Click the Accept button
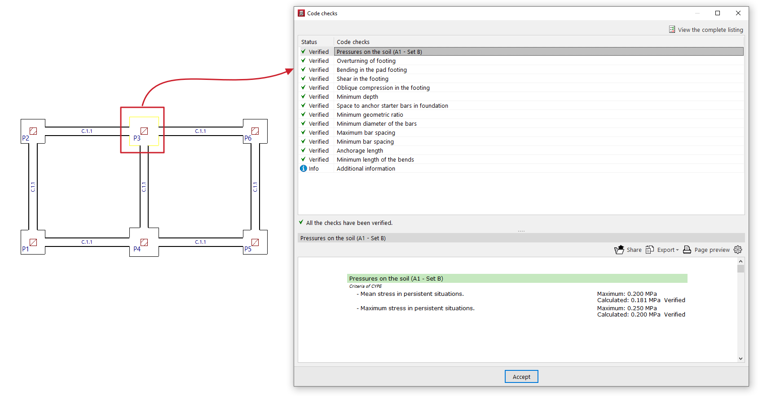The width and height of the screenshot is (767, 400). [521, 377]
